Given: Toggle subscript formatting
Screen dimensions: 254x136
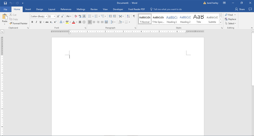Looking at the screenshot, I should click(x=51, y=22).
